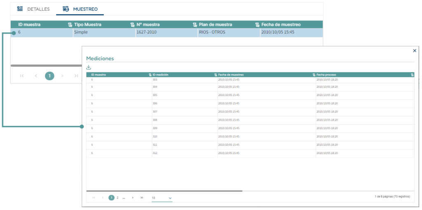This screenshot has width=422, height=210.
Task: Select measurement row 307
Action: [x=250, y=112]
